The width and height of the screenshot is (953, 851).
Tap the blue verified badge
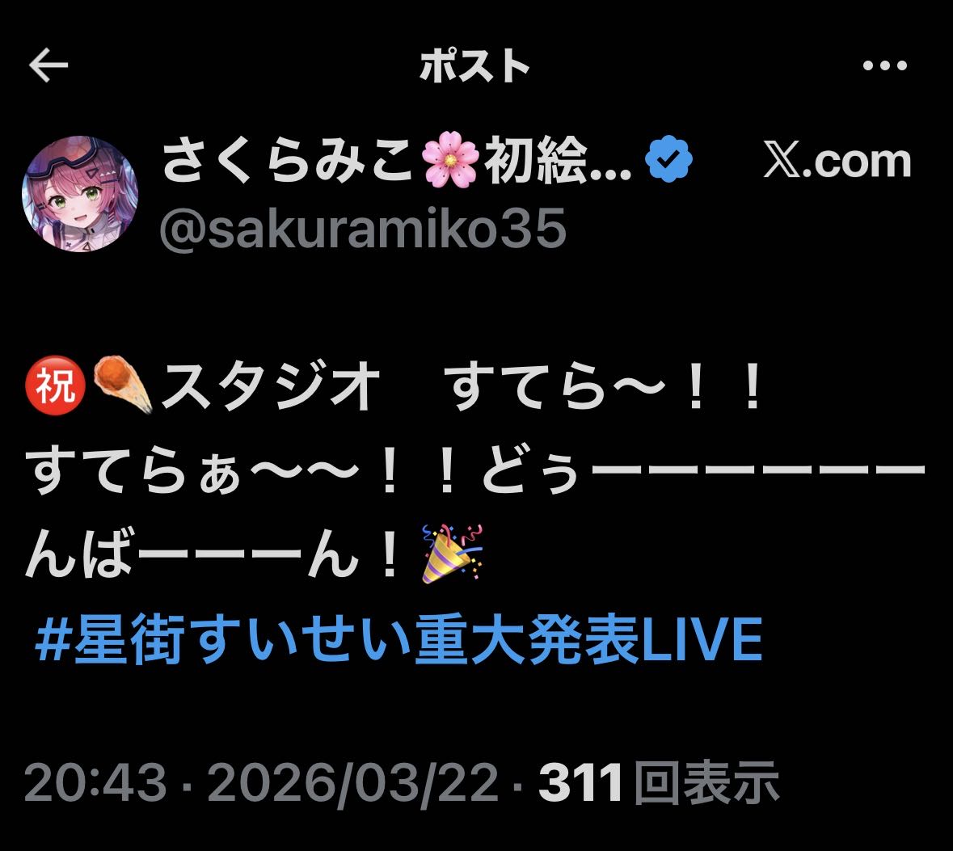click(668, 159)
